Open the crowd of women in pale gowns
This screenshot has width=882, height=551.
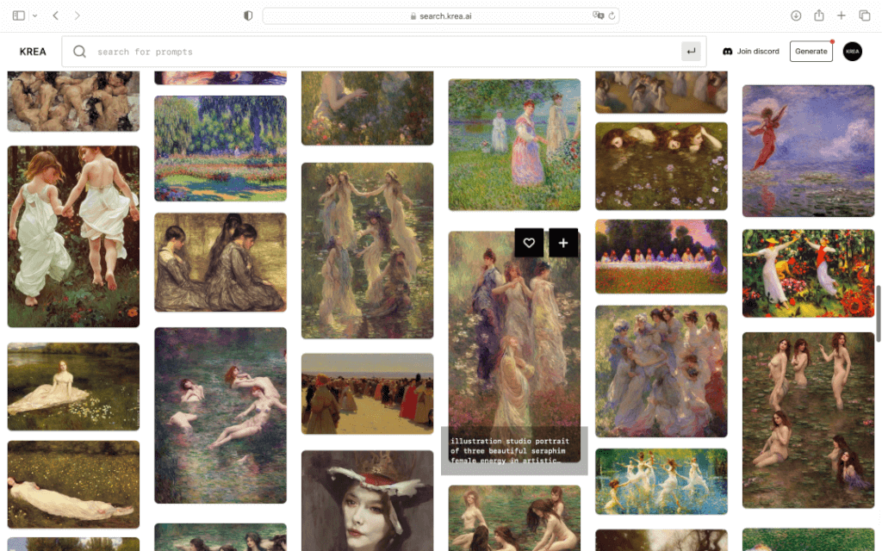661,371
